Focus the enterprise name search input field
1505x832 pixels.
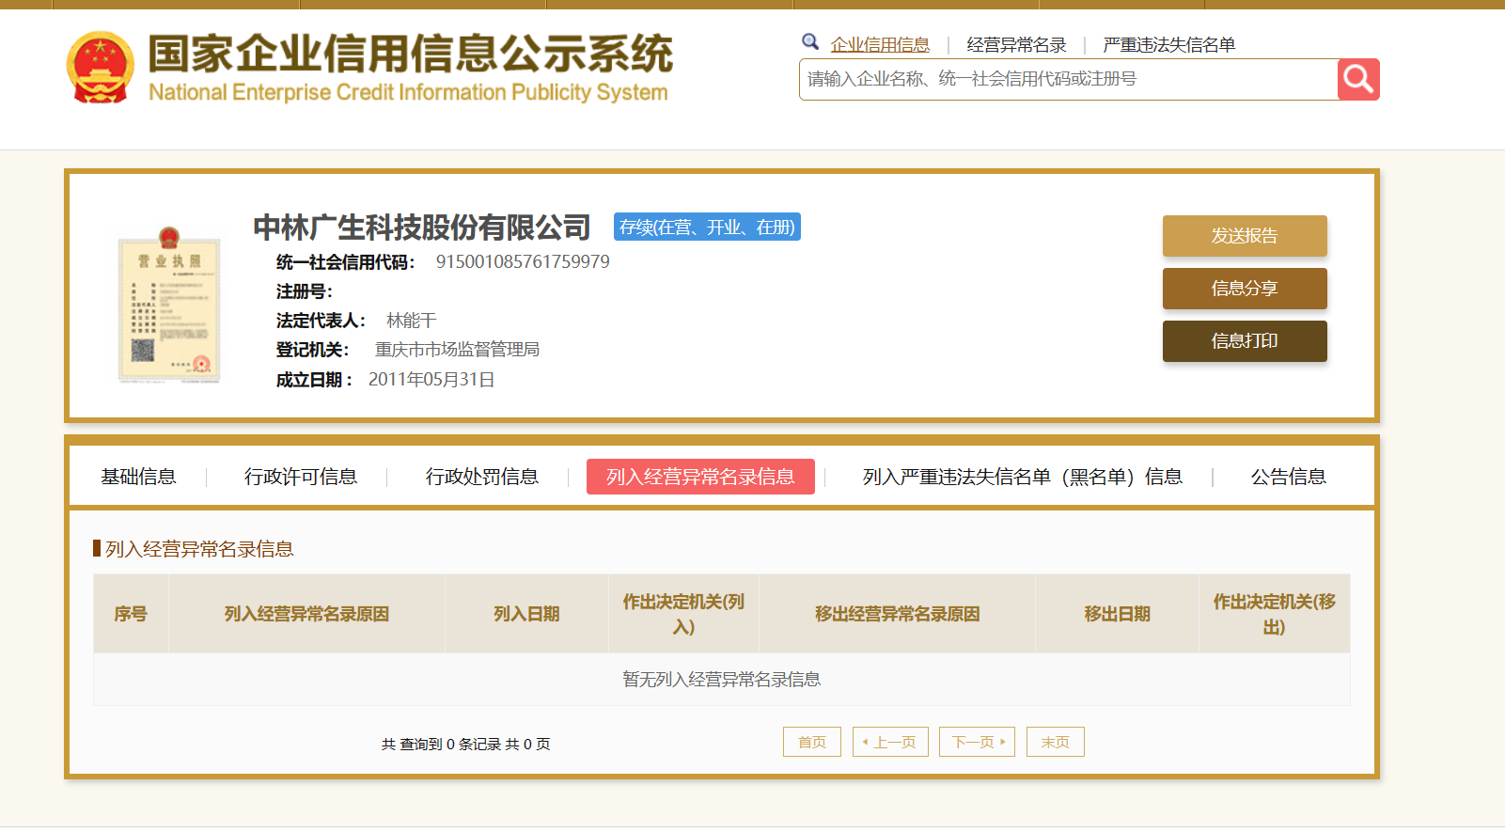point(1068,79)
